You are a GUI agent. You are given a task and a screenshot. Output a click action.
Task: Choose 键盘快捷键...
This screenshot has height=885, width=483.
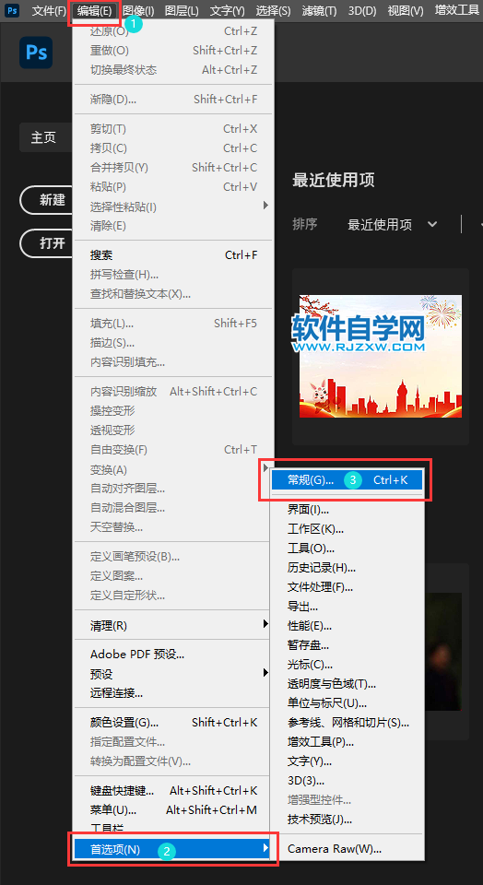click(x=173, y=791)
